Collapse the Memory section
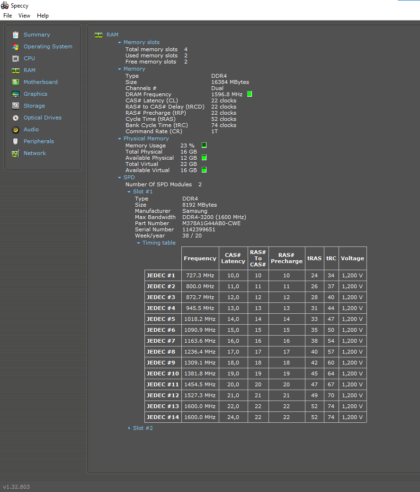 [119, 69]
